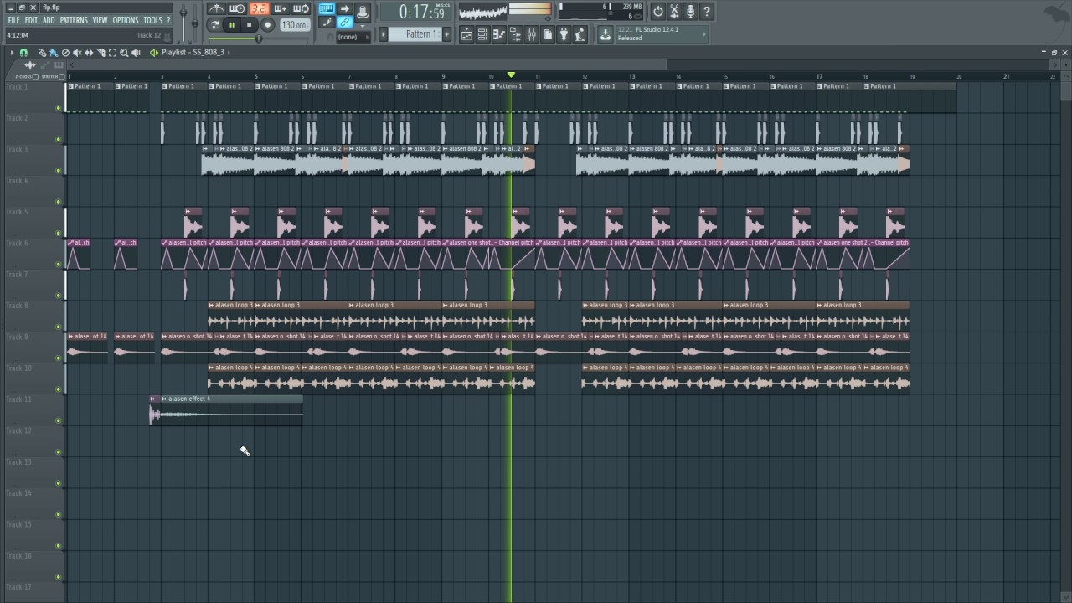Expand the Playlist - SS_808_3 title arrow

(229, 52)
